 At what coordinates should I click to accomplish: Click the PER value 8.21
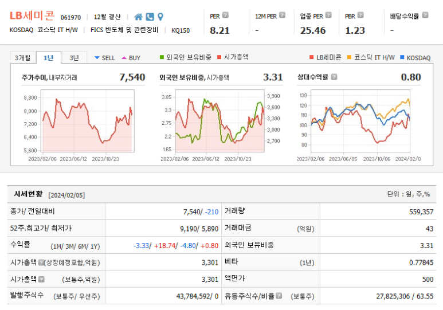point(220,30)
